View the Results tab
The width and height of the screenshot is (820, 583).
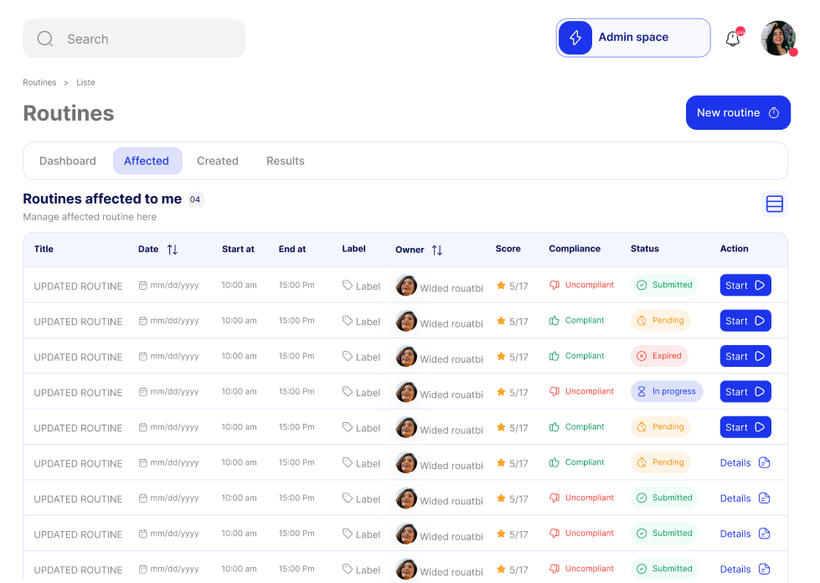tap(285, 161)
